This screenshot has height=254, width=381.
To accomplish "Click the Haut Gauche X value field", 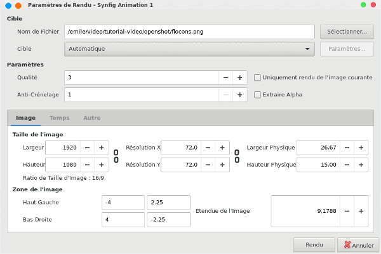I will pyautogui.click(x=122, y=202).
